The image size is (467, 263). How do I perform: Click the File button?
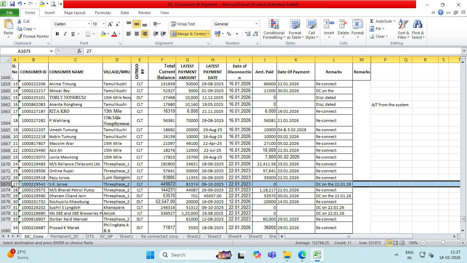pos(10,13)
